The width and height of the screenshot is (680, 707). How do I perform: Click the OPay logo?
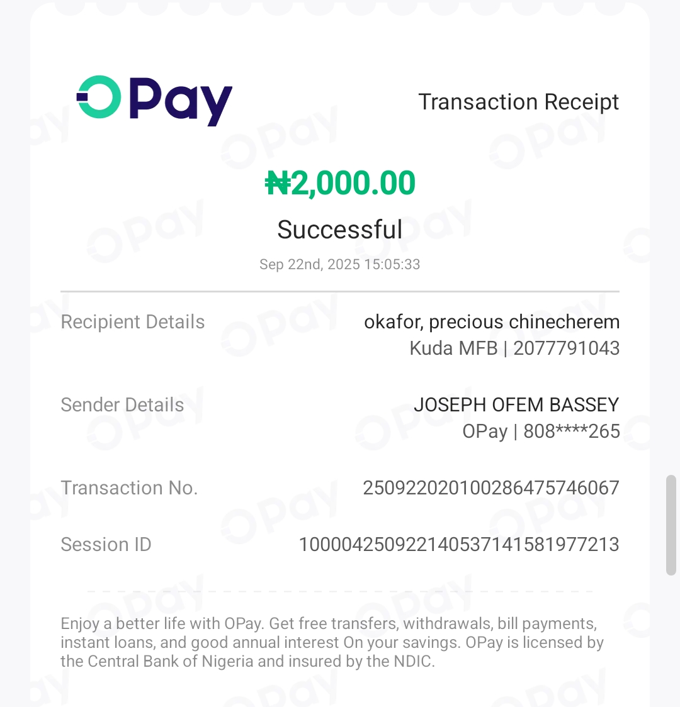[x=154, y=99]
